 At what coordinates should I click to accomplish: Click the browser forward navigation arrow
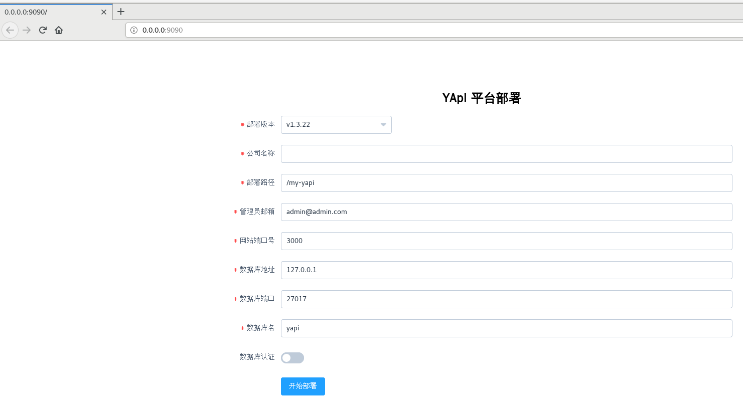click(x=26, y=30)
